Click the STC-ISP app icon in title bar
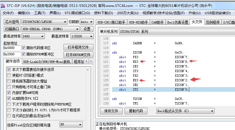The image size is (235, 130). 3,6
